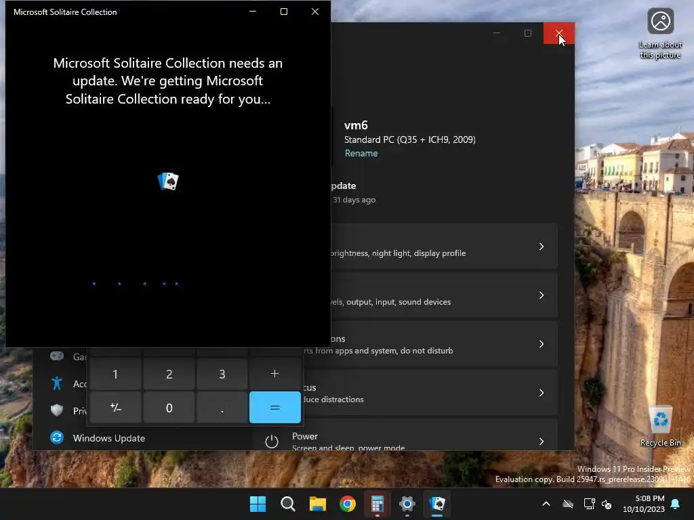Image resolution: width=694 pixels, height=520 pixels.
Task: Click the Solitaire cards loading logo
Action: click(168, 181)
